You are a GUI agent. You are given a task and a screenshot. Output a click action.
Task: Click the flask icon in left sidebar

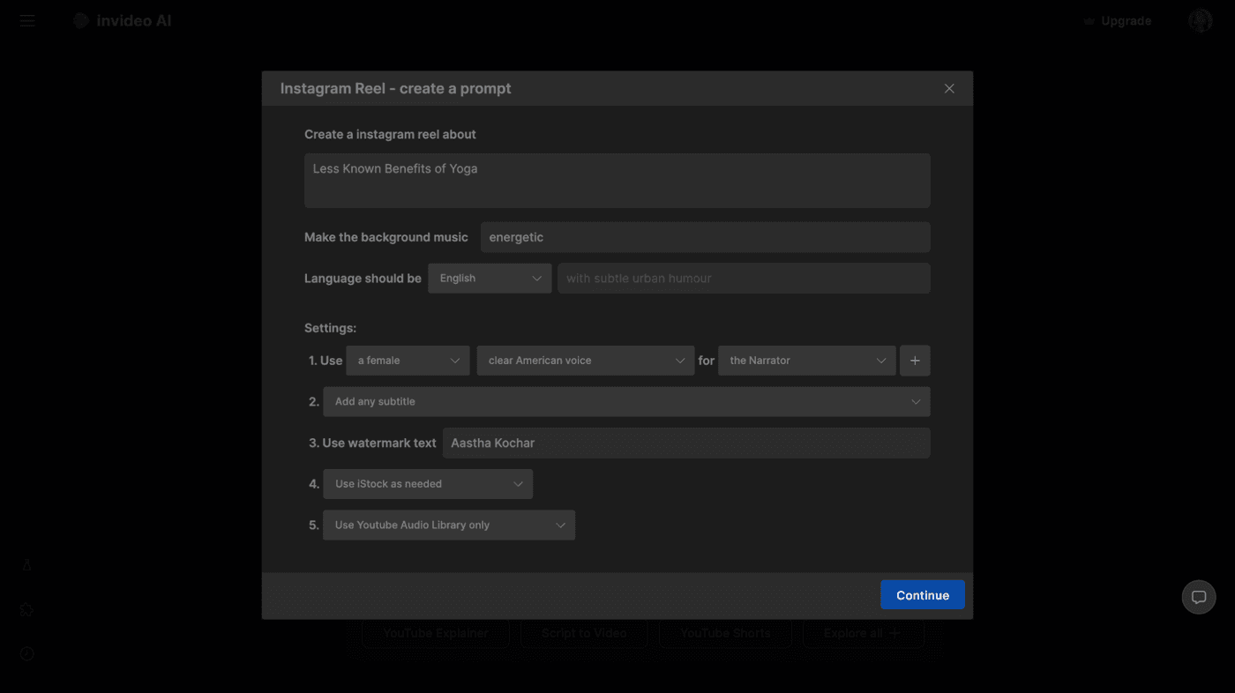click(x=27, y=565)
